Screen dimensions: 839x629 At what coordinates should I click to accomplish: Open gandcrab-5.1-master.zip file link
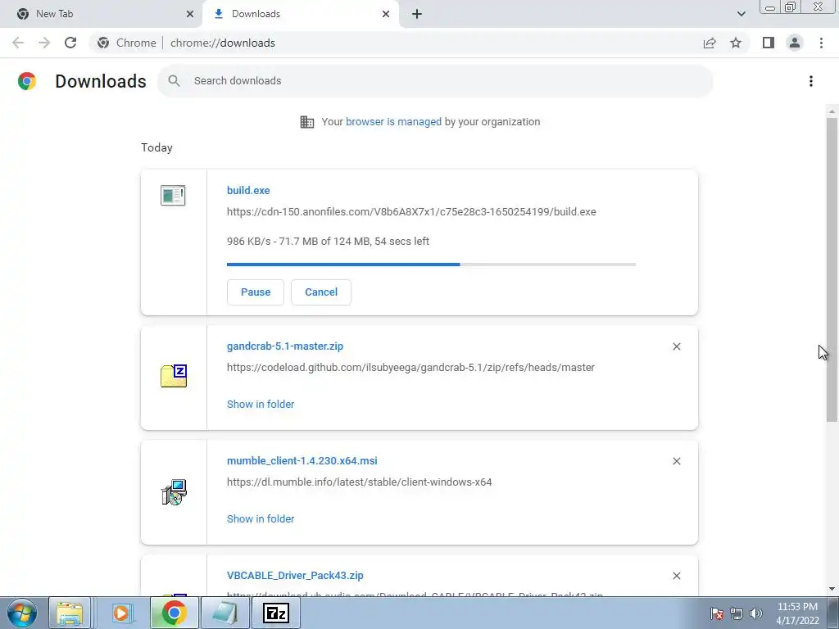[285, 346]
